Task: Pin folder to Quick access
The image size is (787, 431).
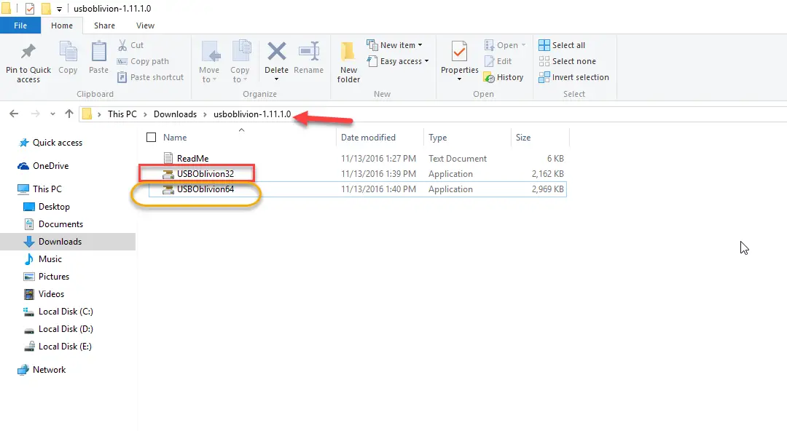Action: 28,62
